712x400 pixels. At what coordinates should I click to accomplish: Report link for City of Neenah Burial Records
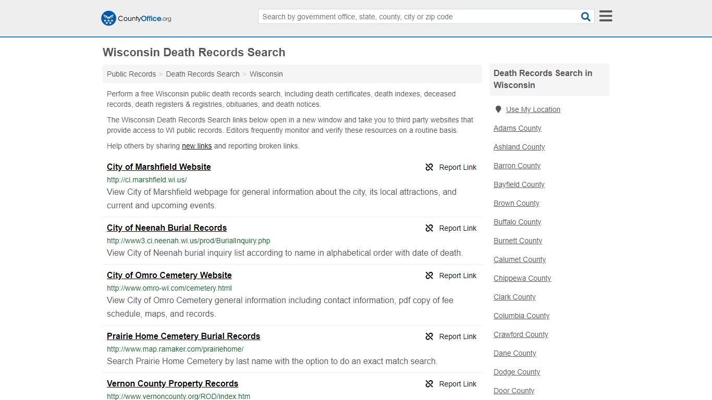tap(458, 228)
